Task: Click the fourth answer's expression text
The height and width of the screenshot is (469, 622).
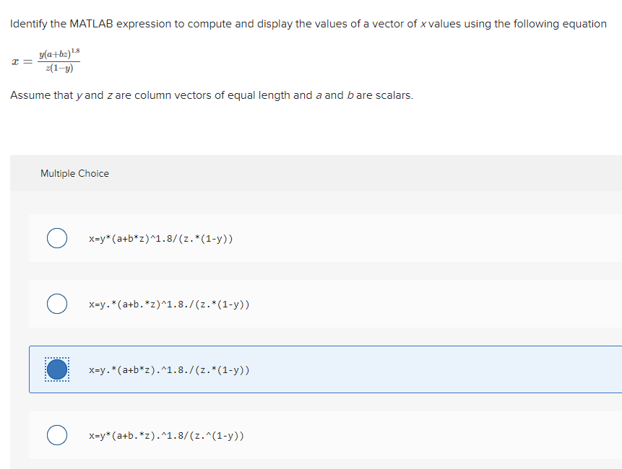Action: coord(167,434)
